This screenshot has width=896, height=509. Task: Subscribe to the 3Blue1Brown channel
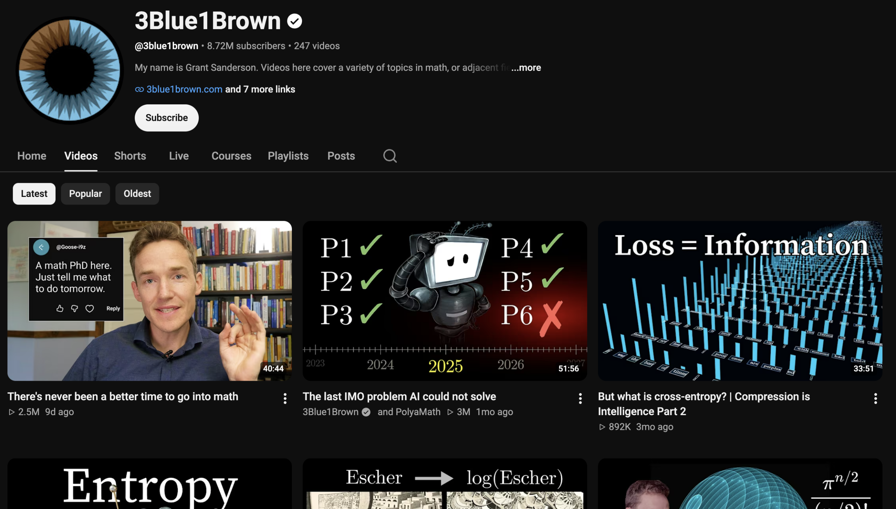(167, 118)
